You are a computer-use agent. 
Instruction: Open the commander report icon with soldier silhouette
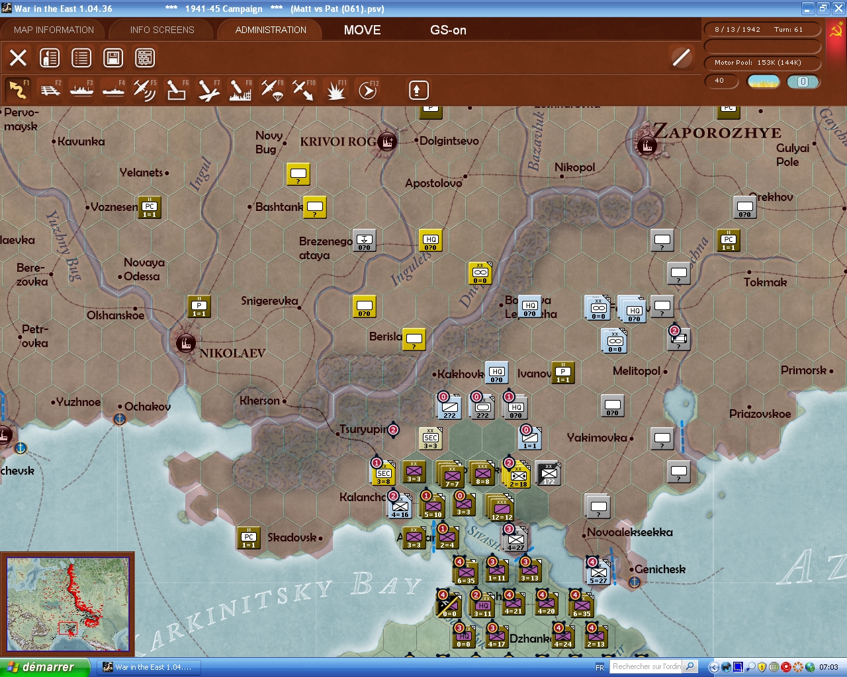tap(50, 58)
